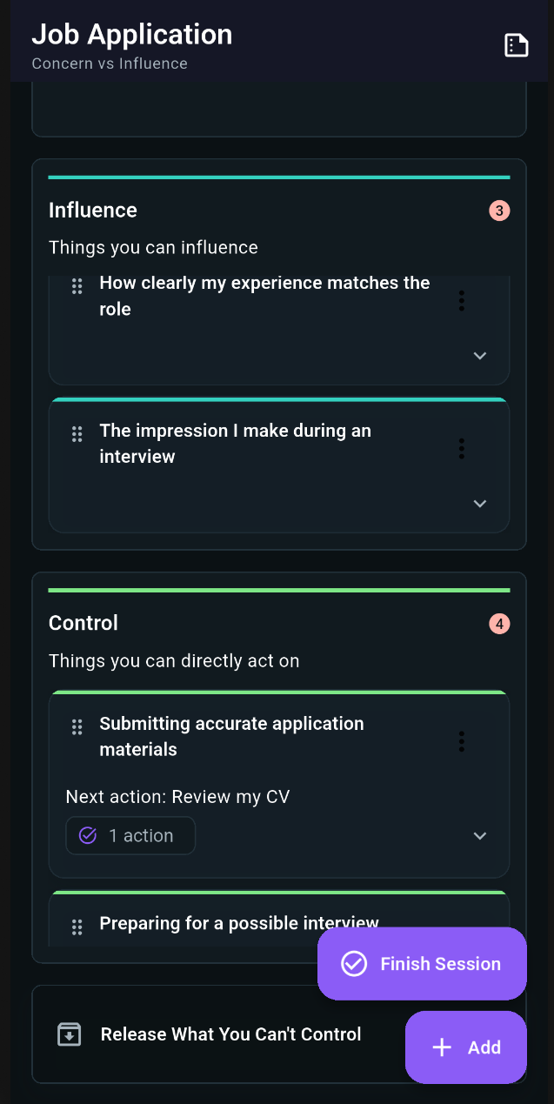
Task: Expand the 'Submitting accurate application materials' chevron
Action: click(480, 836)
